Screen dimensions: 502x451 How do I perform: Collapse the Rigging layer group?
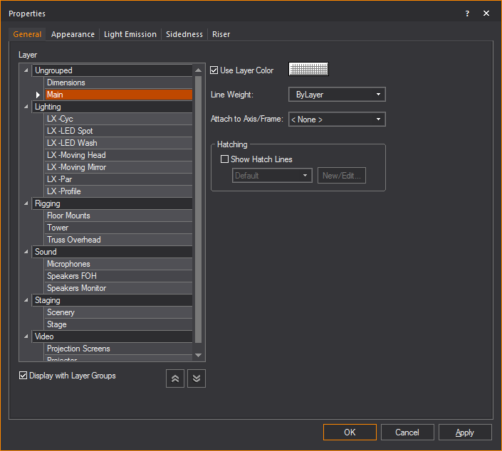point(26,203)
